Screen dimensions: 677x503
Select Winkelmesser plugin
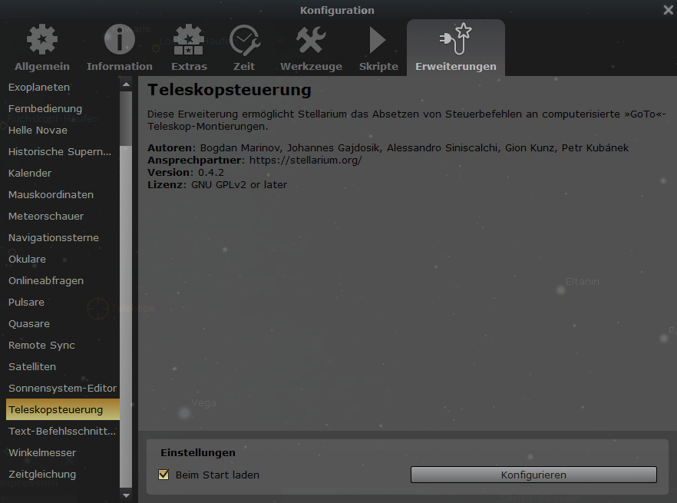(63, 453)
